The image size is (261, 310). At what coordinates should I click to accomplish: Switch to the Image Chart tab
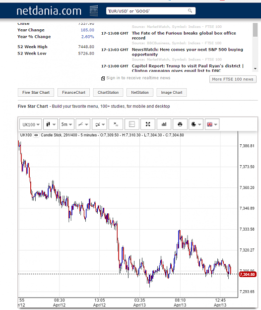[x=172, y=93]
